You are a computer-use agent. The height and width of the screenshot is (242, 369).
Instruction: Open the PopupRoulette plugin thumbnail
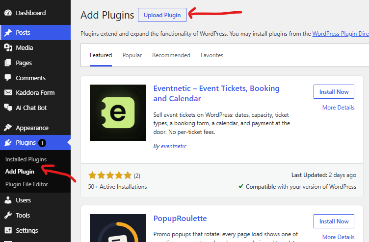pyautogui.click(x=118, y=228)
